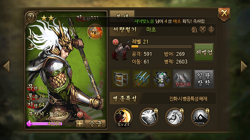Click the green 레벨업 button
Image resolution: width=250 pixels, height=140 pixels.
(x=204, y=52)
